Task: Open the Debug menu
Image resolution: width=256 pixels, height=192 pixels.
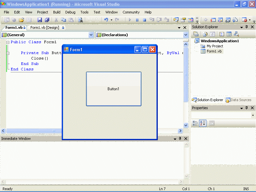Action: [x=70, y=12]
